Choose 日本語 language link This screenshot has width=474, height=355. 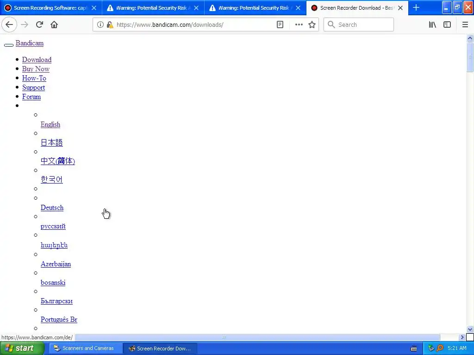click(x=52, y=142)
